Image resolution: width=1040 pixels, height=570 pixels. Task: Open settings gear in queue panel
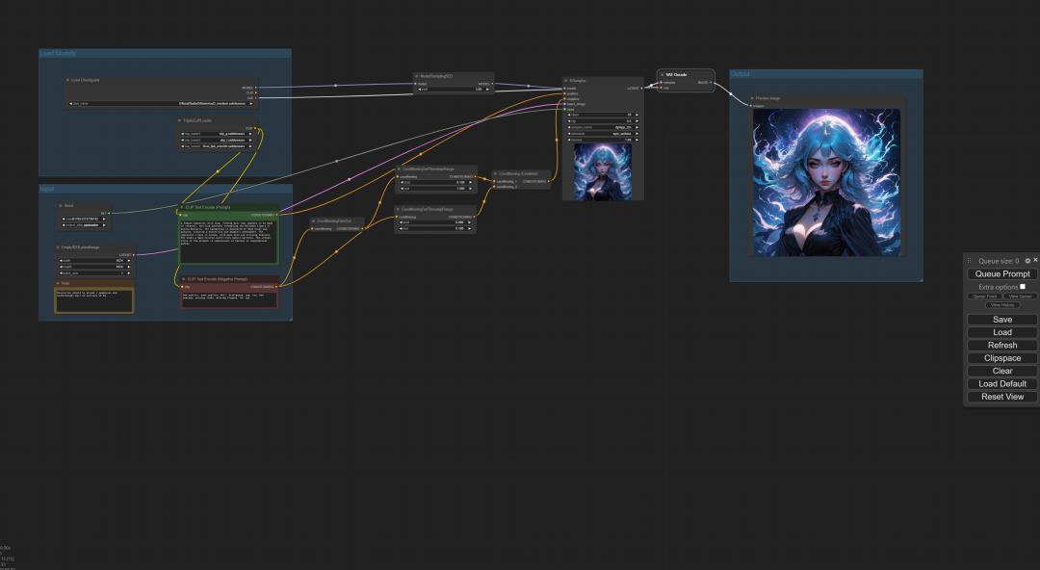[1027, 261]
